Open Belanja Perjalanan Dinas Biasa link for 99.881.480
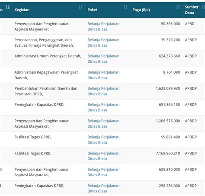This screenshot has height=196, width=205. [x=103, y=140]
